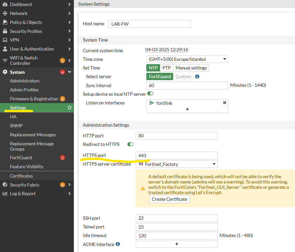Click the Create Certificate button
The width and height of the screenshot is (295, 252).
pos(170,199)
